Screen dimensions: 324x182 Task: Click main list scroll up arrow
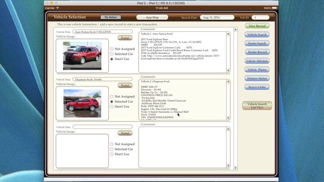(x=235, y=29)
